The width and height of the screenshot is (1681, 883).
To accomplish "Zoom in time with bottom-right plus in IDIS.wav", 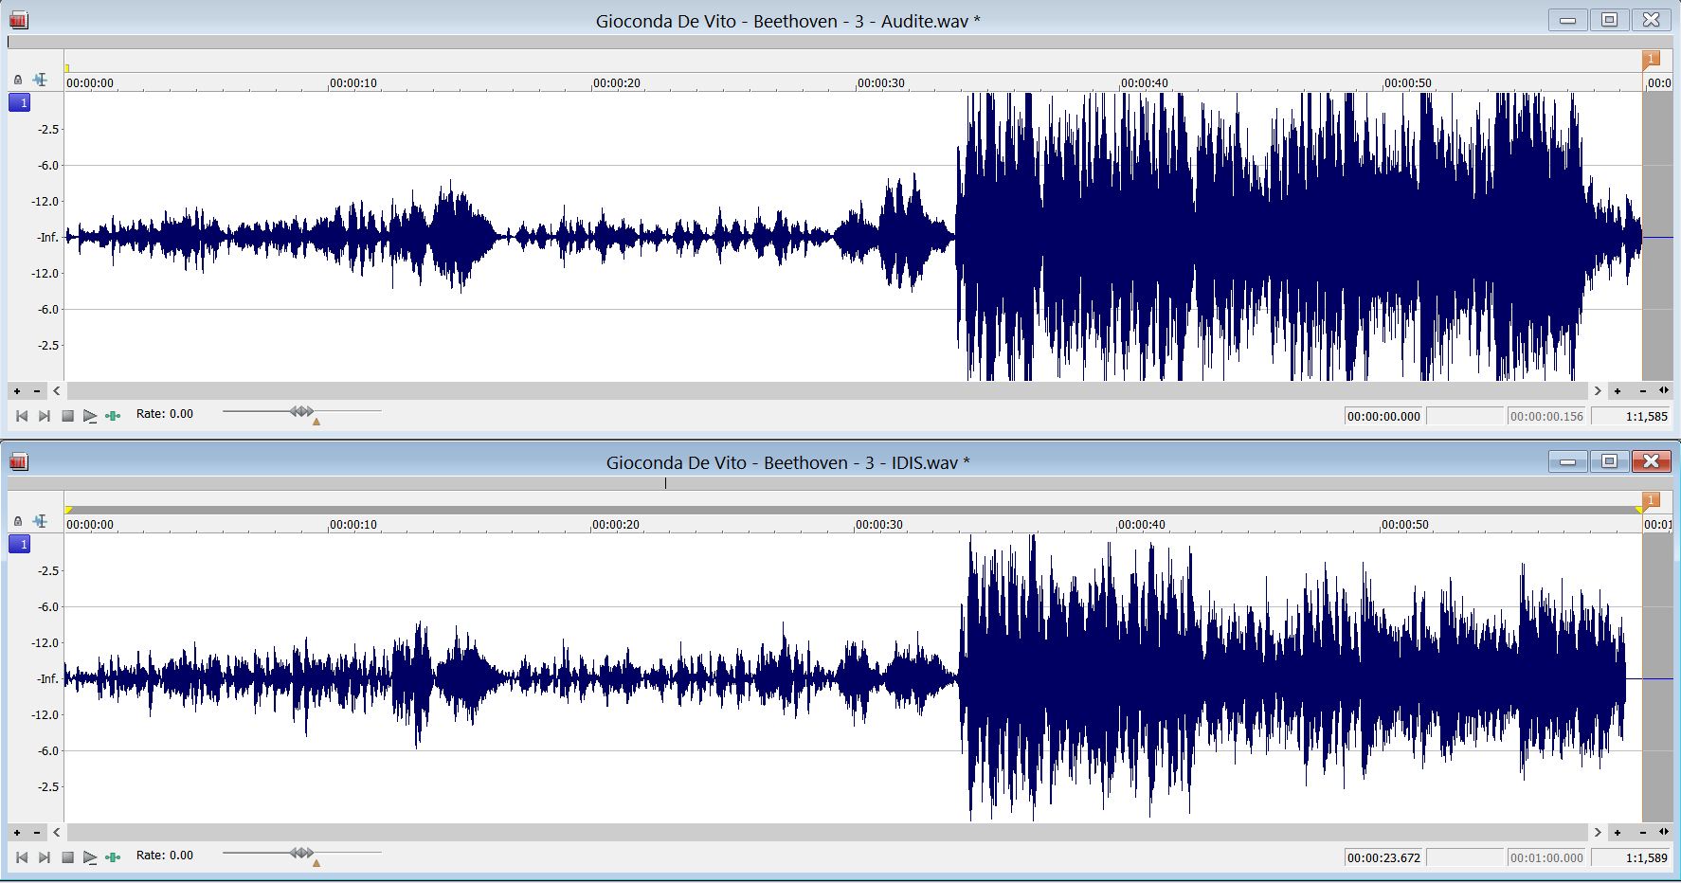I will 1618,833.
